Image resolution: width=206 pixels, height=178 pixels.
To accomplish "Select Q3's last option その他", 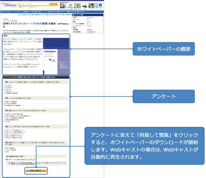I will pyautogui.click(x=5, y=122).
